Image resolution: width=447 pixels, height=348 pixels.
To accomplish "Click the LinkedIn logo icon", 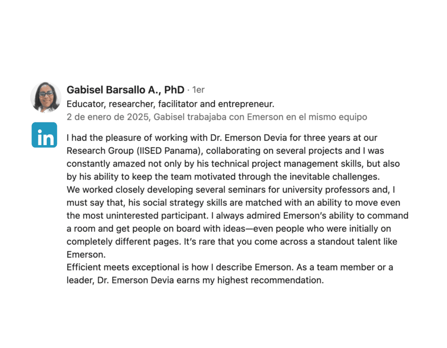I will pyautogui.click(x=45, y=135).
